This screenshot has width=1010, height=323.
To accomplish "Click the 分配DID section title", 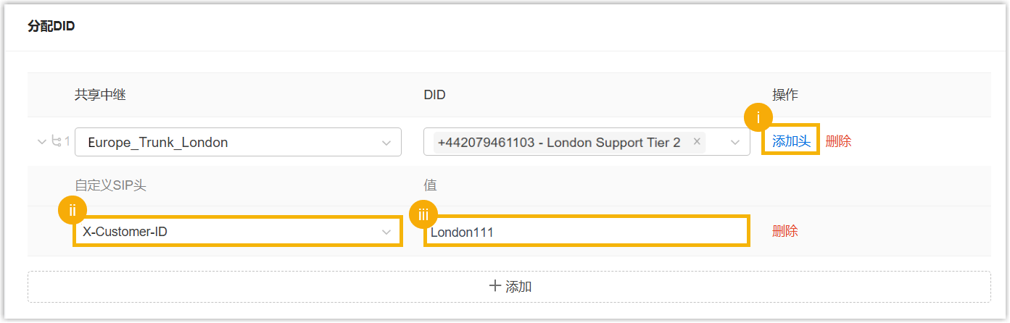I will pos(51,27).
